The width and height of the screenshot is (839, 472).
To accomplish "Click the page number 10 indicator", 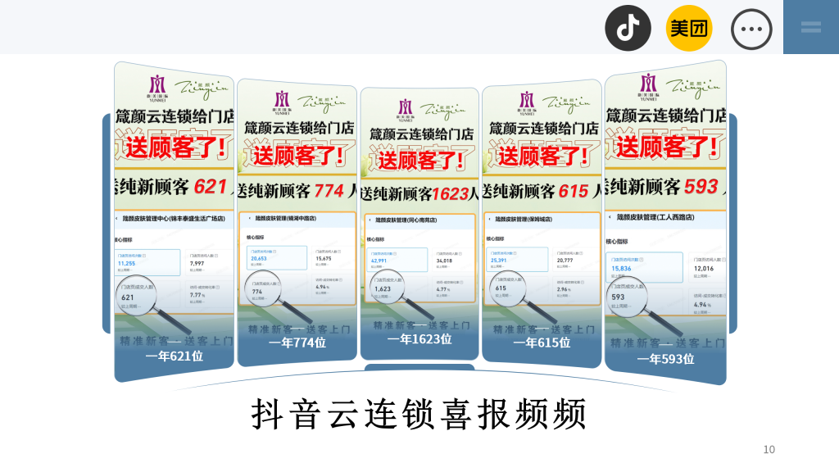I will click(770, 448).
